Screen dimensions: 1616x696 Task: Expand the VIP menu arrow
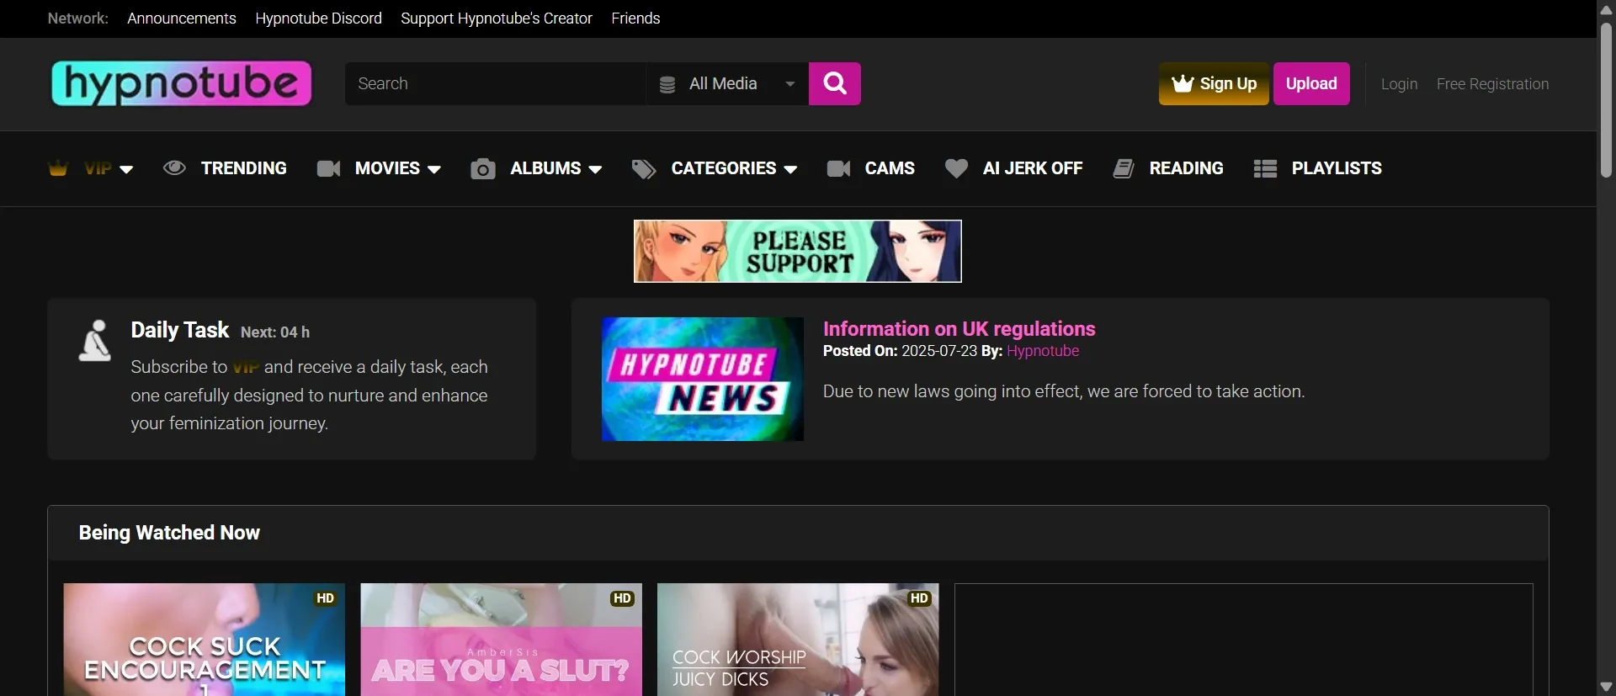point(126,169)
